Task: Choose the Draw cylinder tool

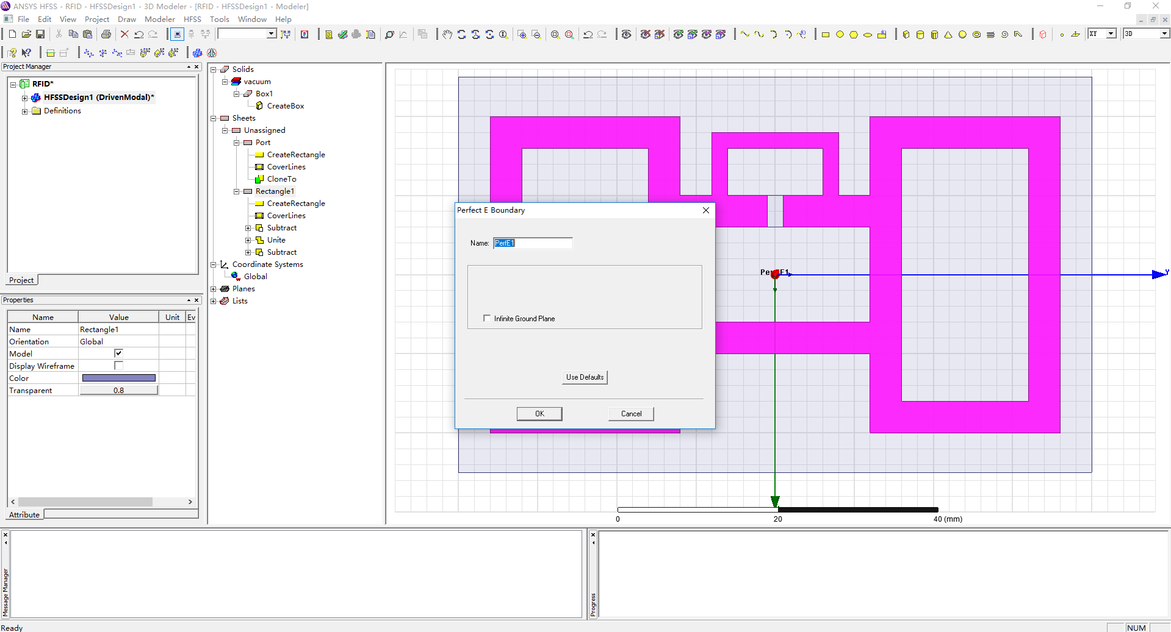Action: (x=920, y=35)
